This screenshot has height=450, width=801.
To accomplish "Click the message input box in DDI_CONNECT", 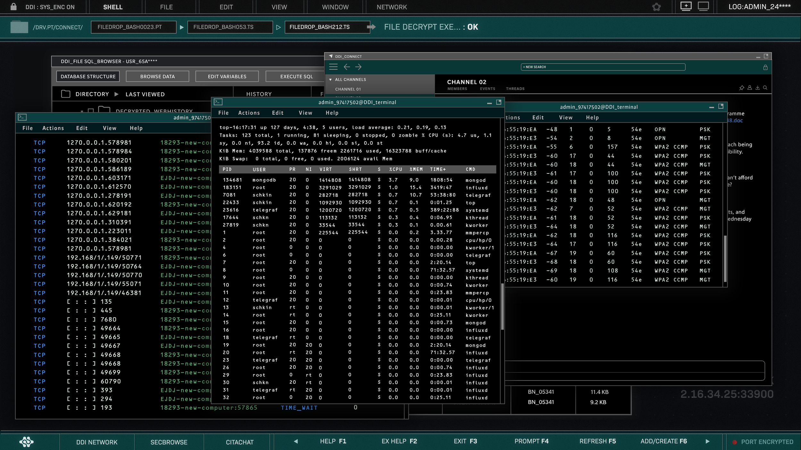I will tap(635, 371).
